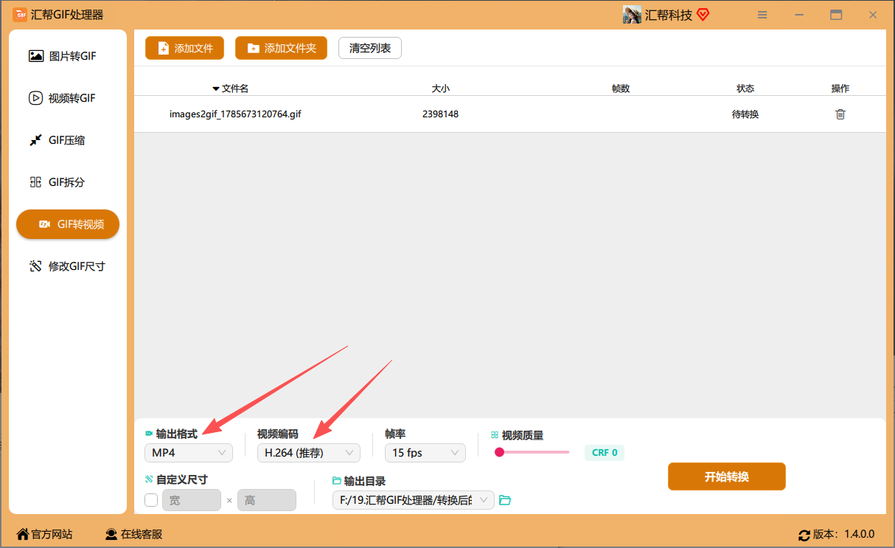Click the 帧数 column header
Screen dimensions: 895x548
click(x=621, y=89)
